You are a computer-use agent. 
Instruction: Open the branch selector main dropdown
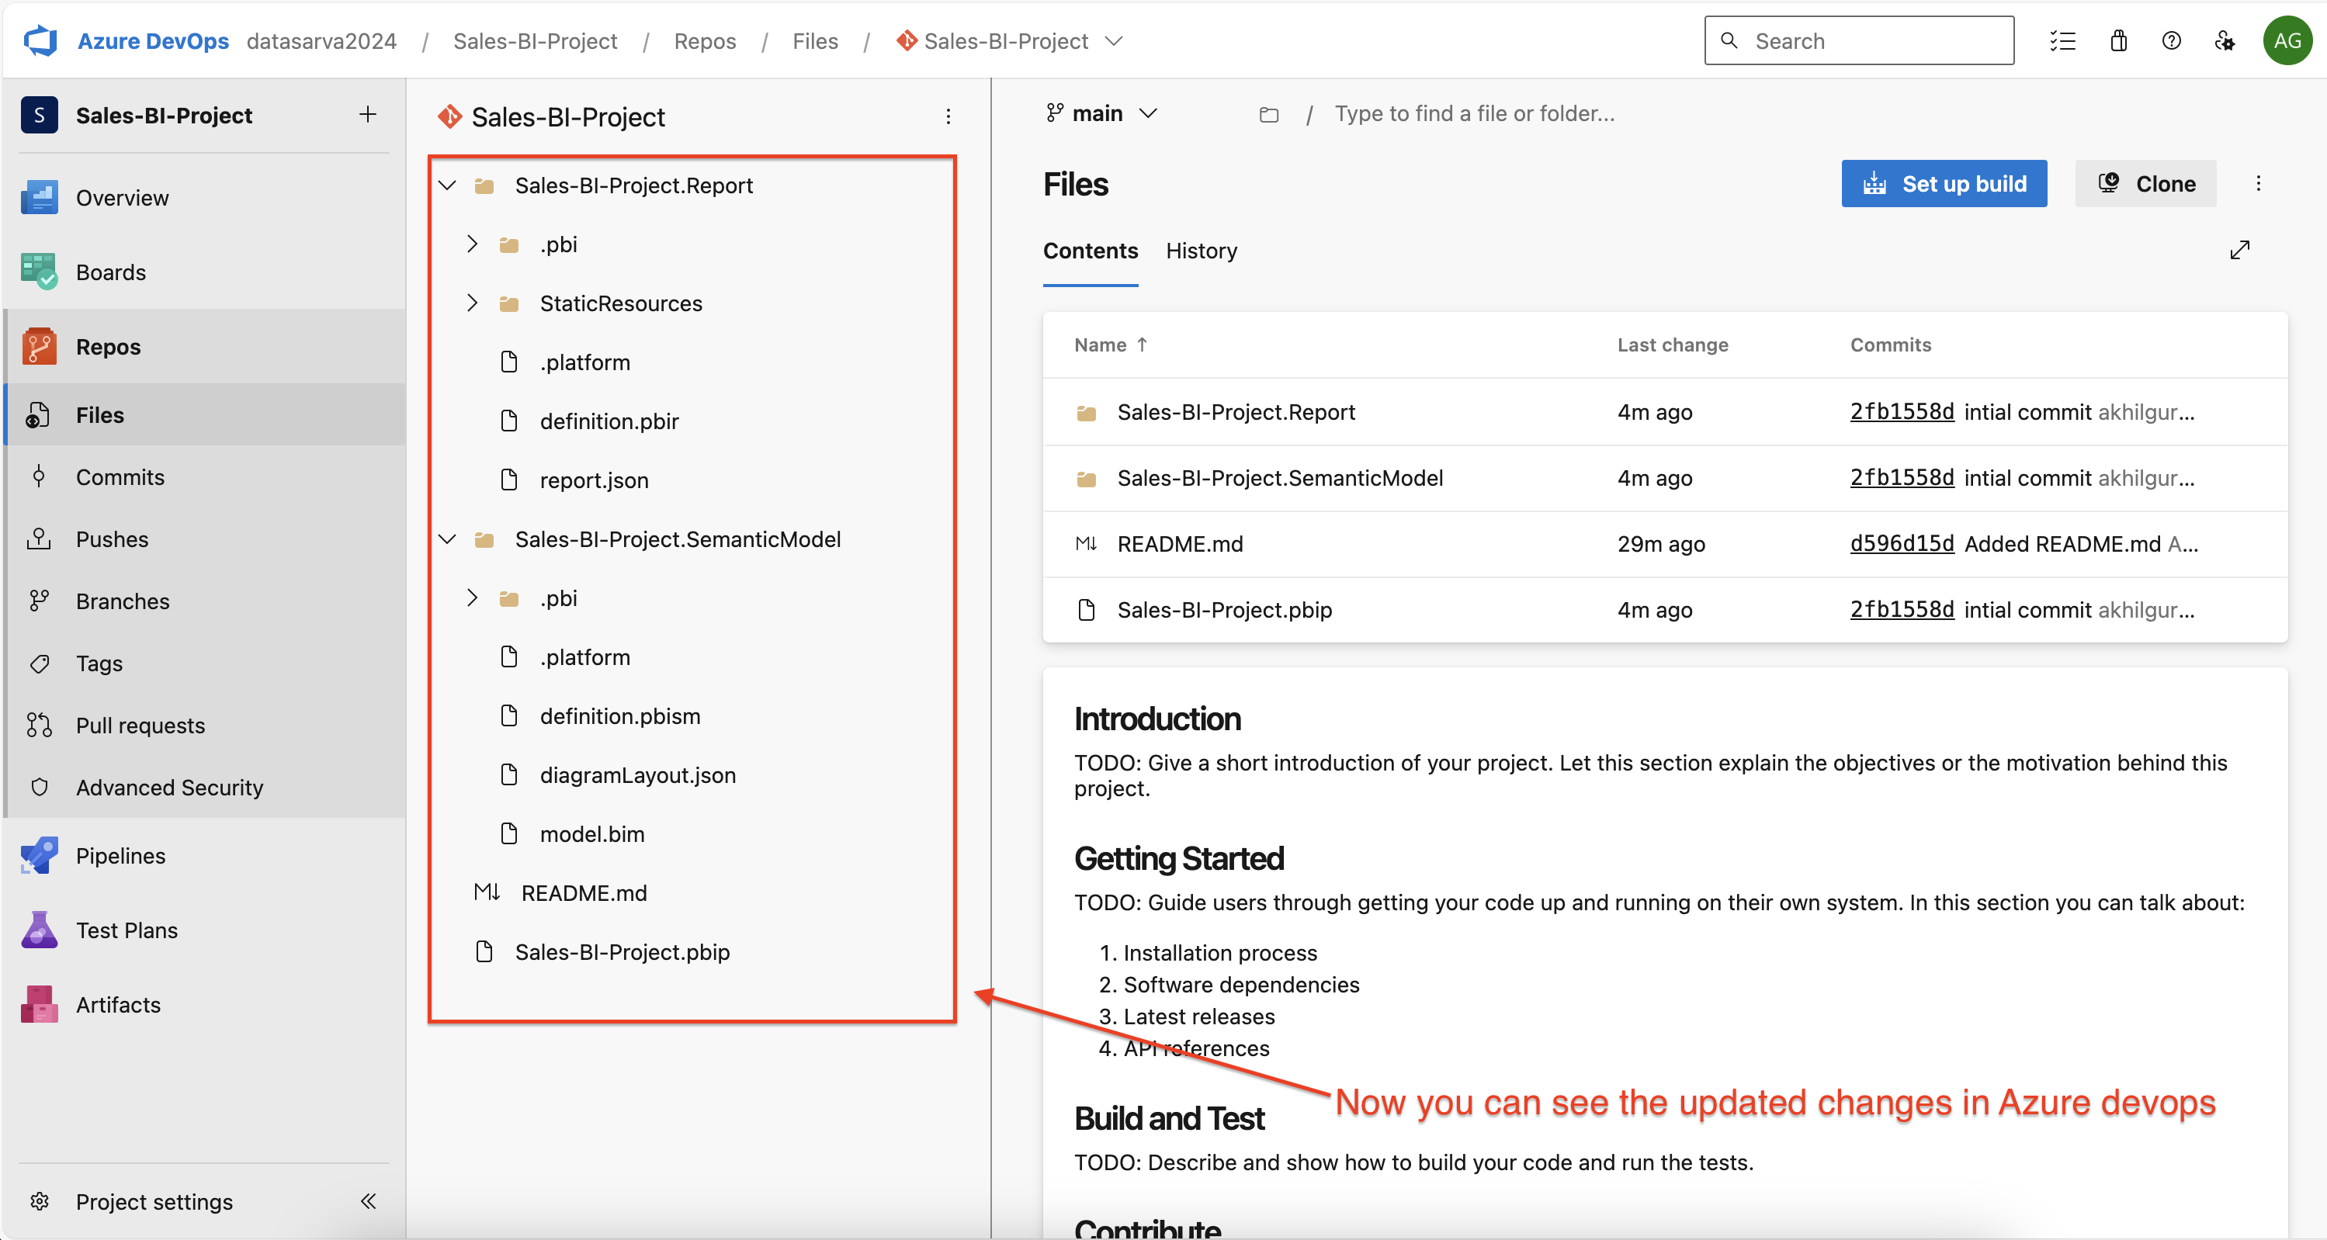[x=1102, y=114]
